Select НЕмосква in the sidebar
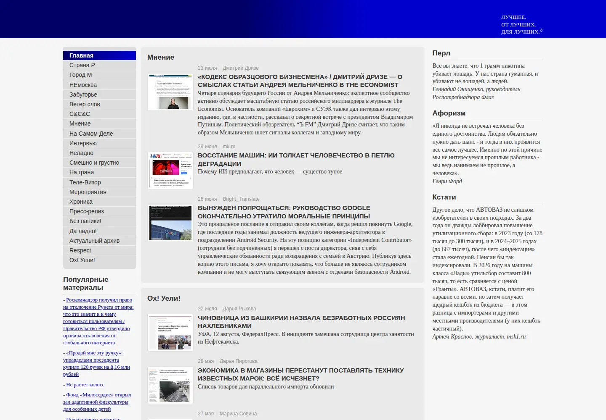Screen dimensions: 606x420 click(99, 85)
